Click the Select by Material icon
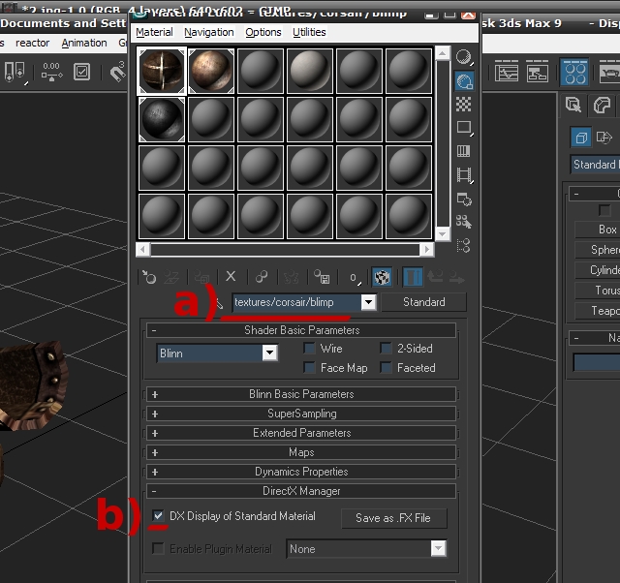Viewport: 620px width, 583px height. [x=464, y=222]
